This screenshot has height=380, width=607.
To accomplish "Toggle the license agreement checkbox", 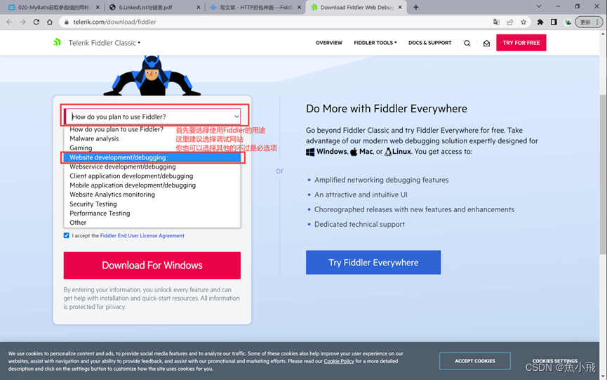I will click(x=66, y=235).
